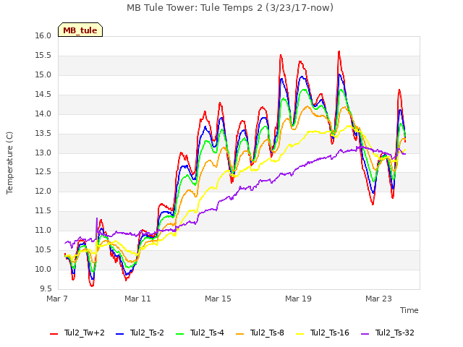
Task: Click the 12.0 y-axis tick label
Action: tap(43, 191)
